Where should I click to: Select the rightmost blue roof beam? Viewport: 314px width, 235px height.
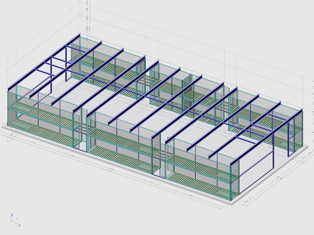267,137
